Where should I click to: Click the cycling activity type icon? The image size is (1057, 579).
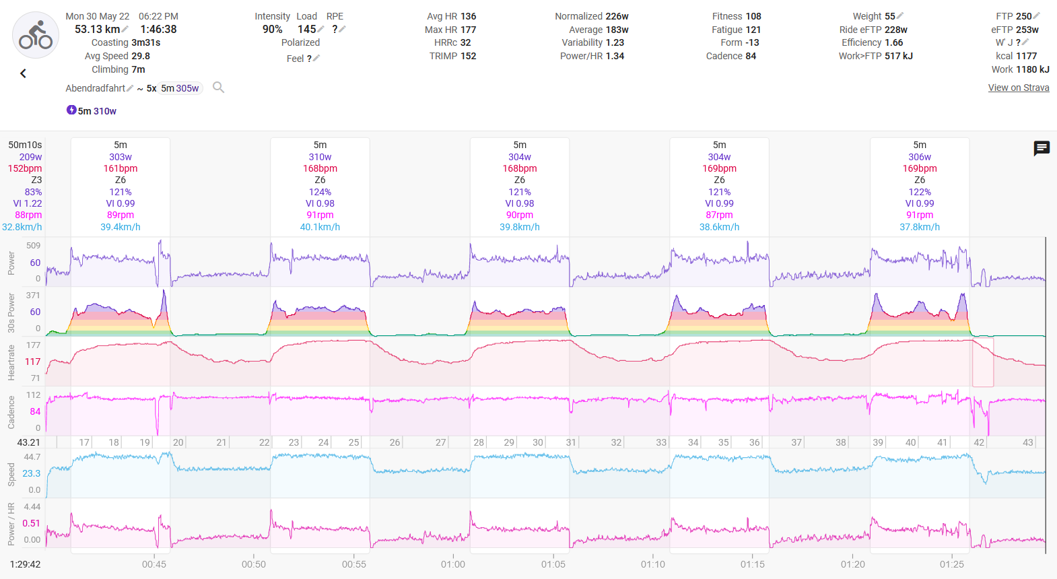(x=36, y=35)
